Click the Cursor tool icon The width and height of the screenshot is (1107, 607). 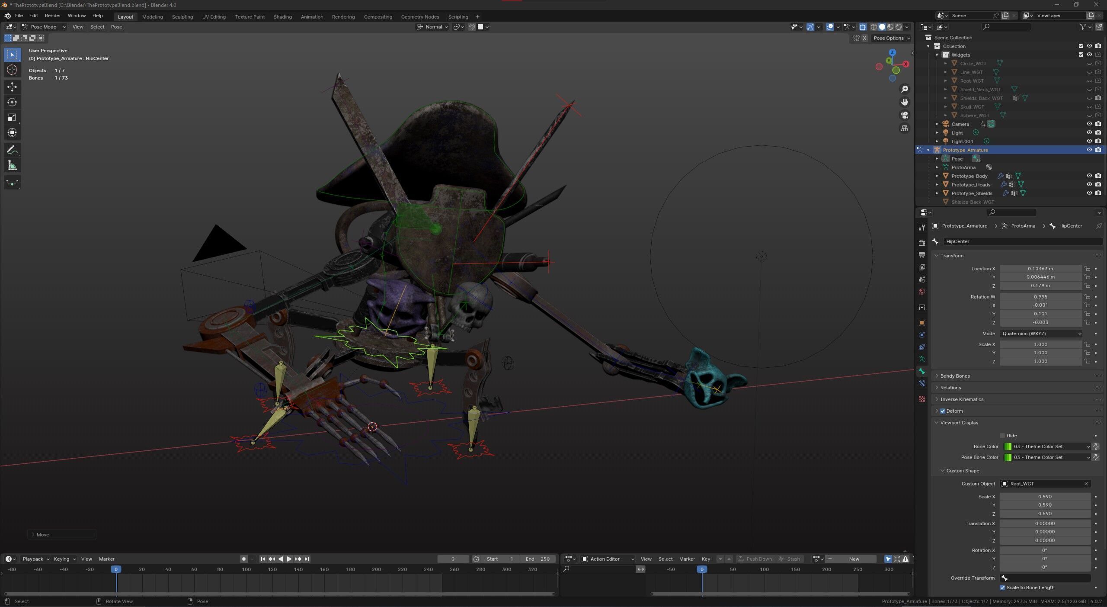(12, 70)
